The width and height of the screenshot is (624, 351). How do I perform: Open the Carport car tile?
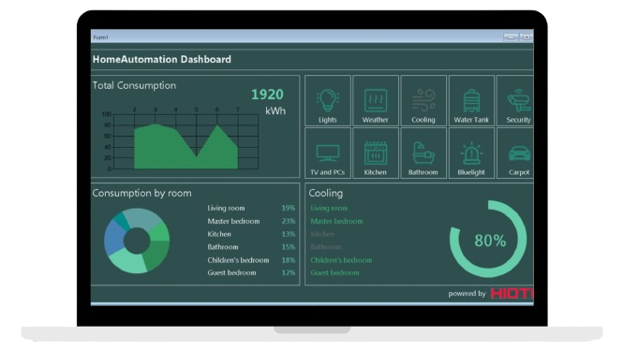pyautogui.click(x=515, y=154)
